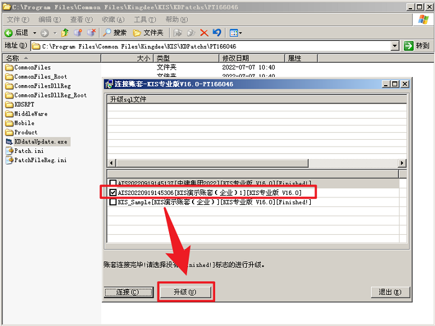This screenshot has height=326, width=435.
Task: Click the Back (后退) navigation arrow icon
Action: 9,32
